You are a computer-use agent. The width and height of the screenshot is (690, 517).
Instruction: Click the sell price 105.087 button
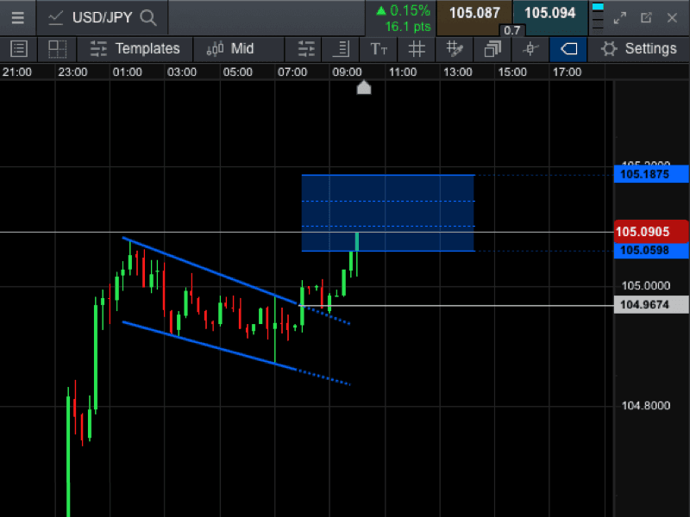point(474,13)
